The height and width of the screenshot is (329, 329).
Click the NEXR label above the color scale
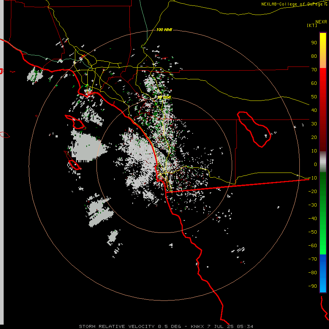pyautogui.click(x=321, y=22)
